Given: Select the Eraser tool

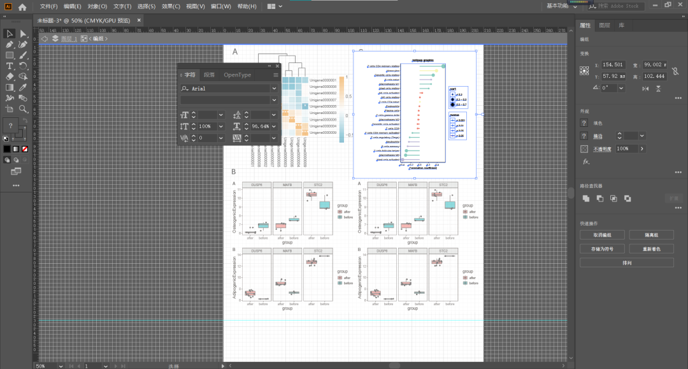Looking at the screenshot, I should pyautogui.click(x=9, y=76).
